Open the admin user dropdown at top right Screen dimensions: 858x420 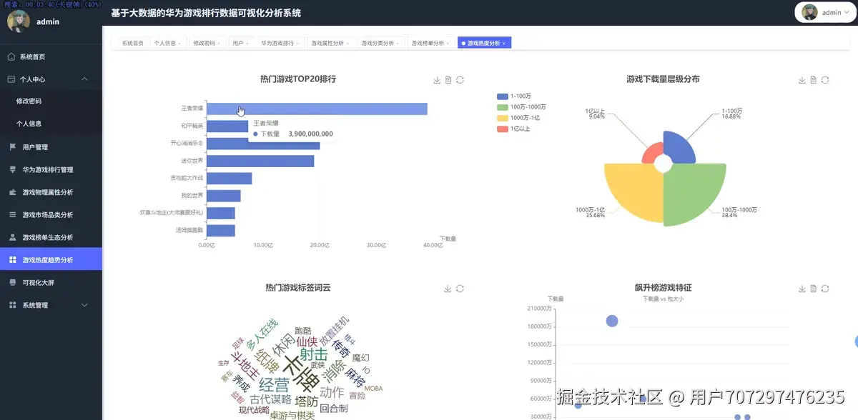(x=826, y=12)
